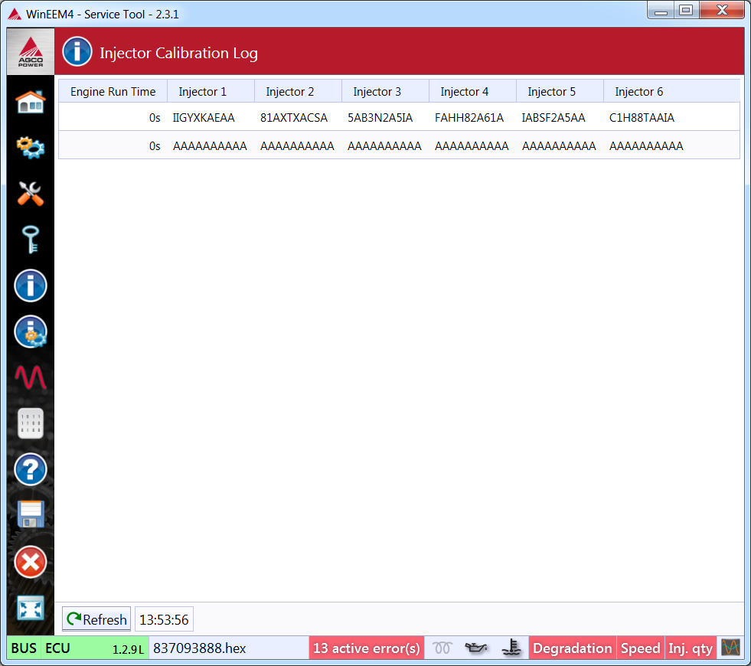Click the floppy disk save icon
The image size is (751, 666).
[x=31, y=515]
